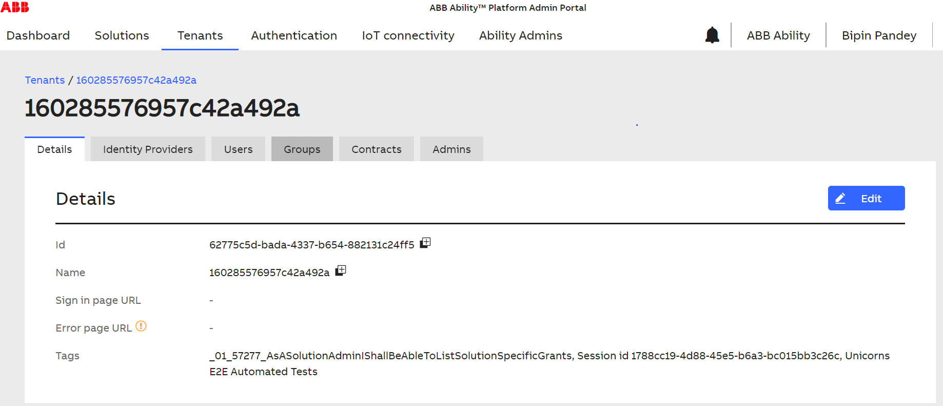Go to the Dashboard menu
Screen dimensions: 943x406
click(38, 35)
